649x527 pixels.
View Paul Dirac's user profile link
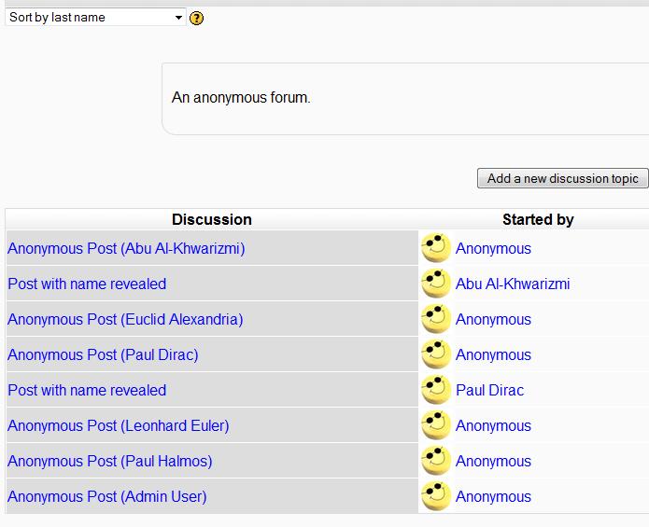coord(489,390)
